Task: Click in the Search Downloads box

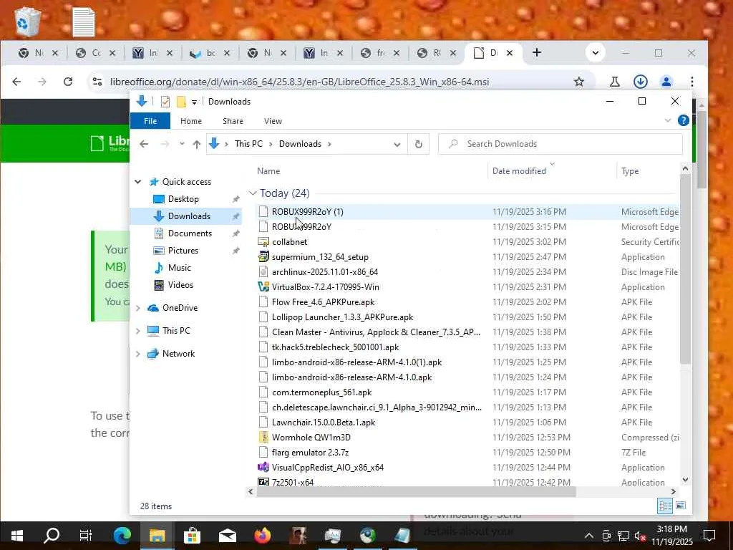Action: (x=560, y=144)
